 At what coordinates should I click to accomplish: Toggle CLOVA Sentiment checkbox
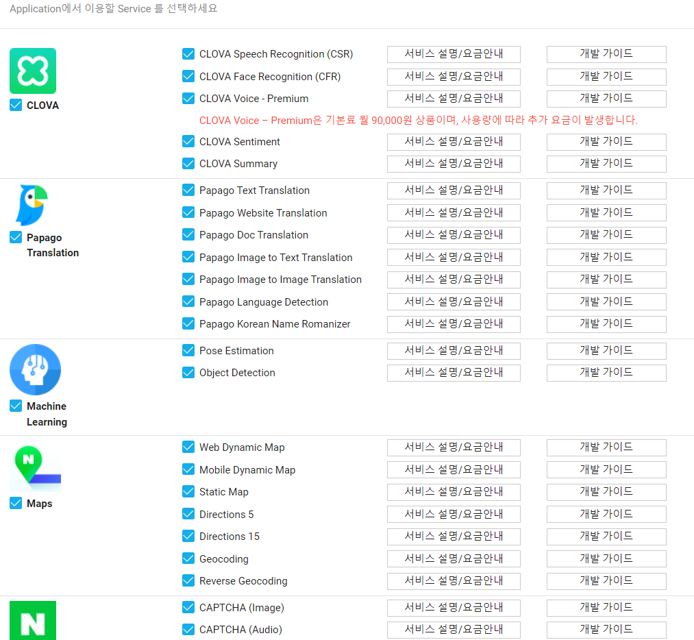(x=188, y=142)
